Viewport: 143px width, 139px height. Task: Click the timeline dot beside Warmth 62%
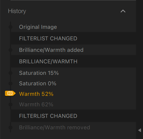pyautogui.click(x=10, y=104)
